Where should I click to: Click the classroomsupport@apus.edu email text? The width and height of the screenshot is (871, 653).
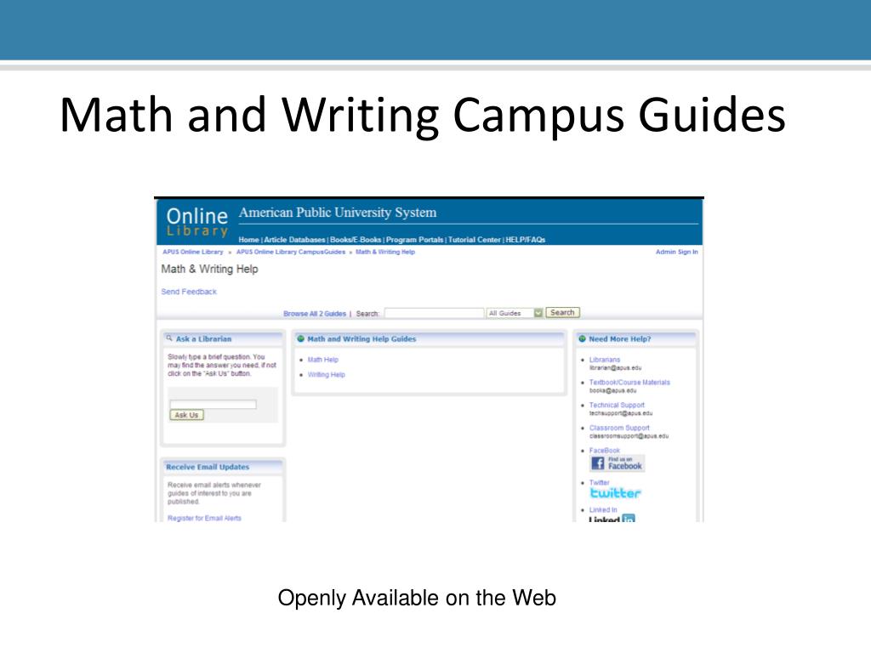tap(629, 436)
